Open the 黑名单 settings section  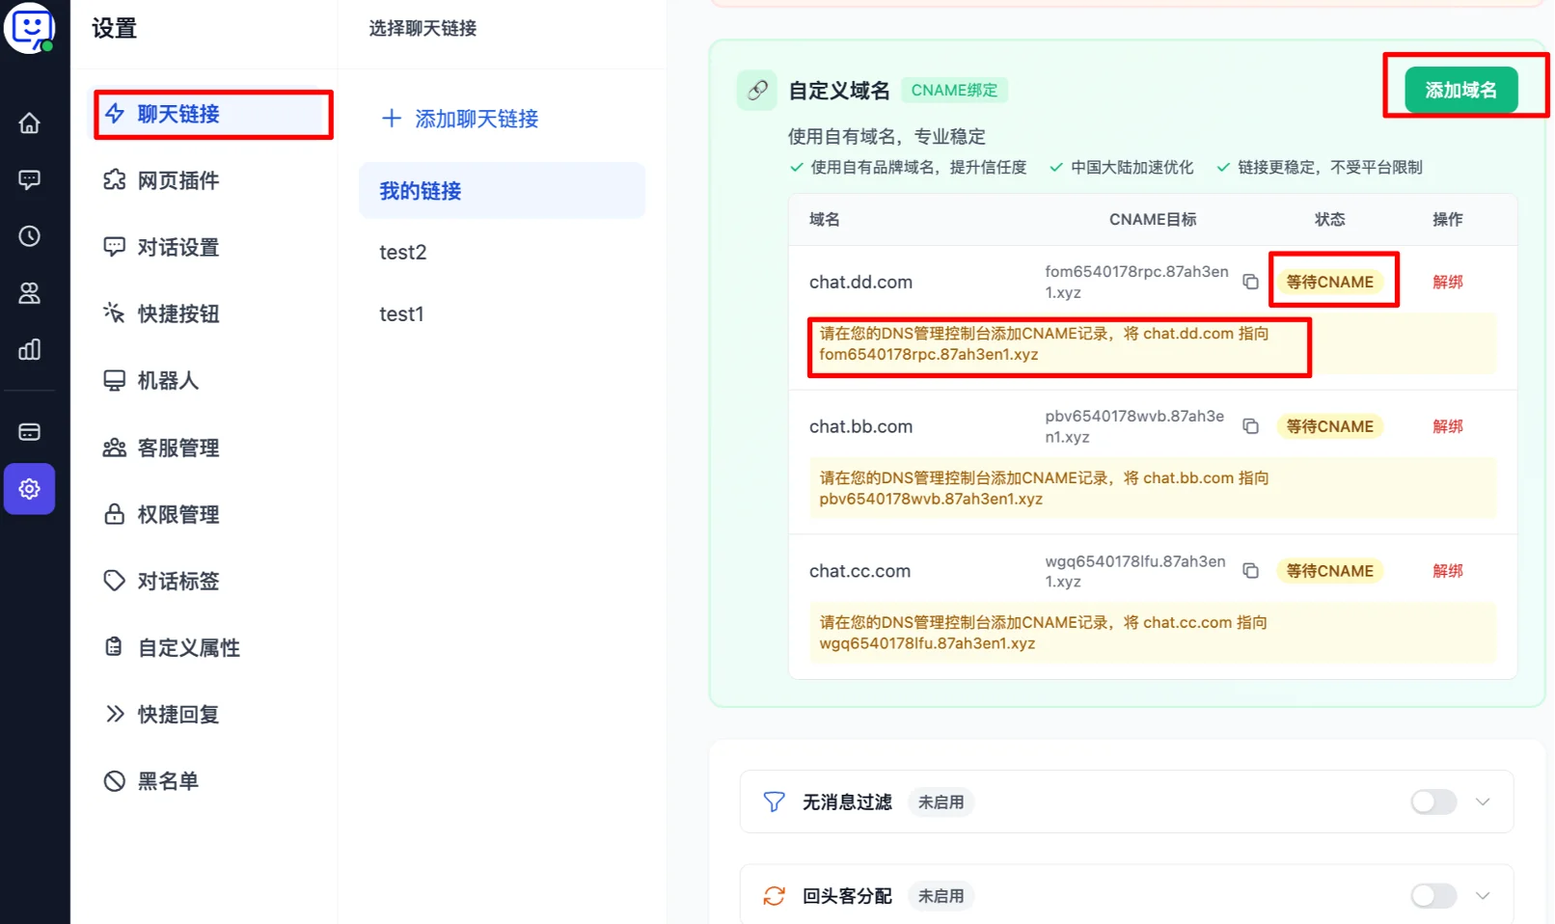[169, 780]
